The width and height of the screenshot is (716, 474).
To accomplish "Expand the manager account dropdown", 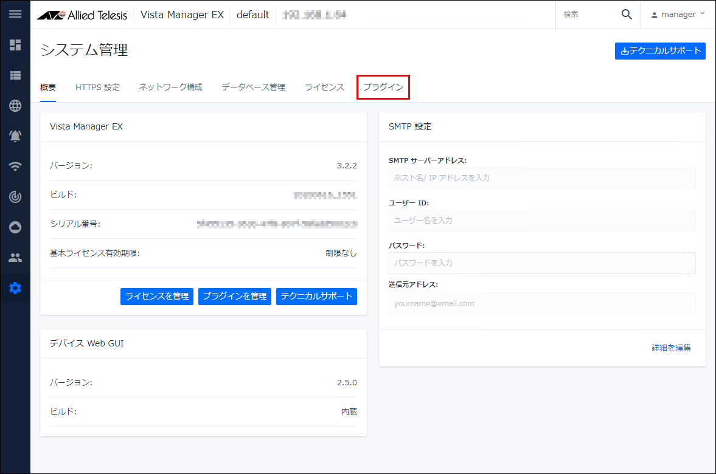I will pos(678,15).
